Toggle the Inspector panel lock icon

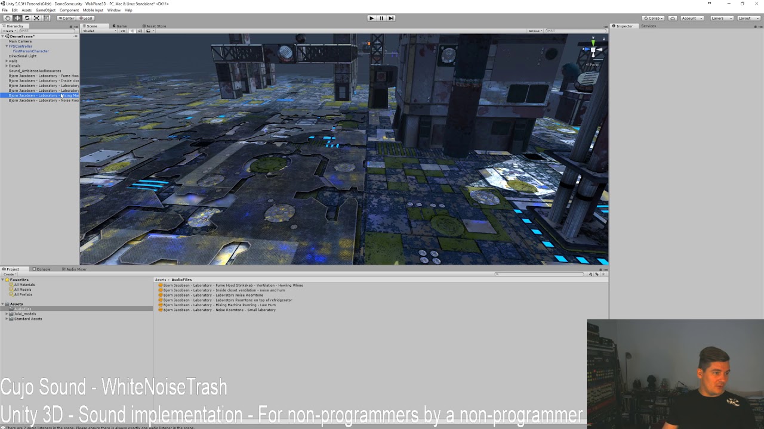(756, 26)
